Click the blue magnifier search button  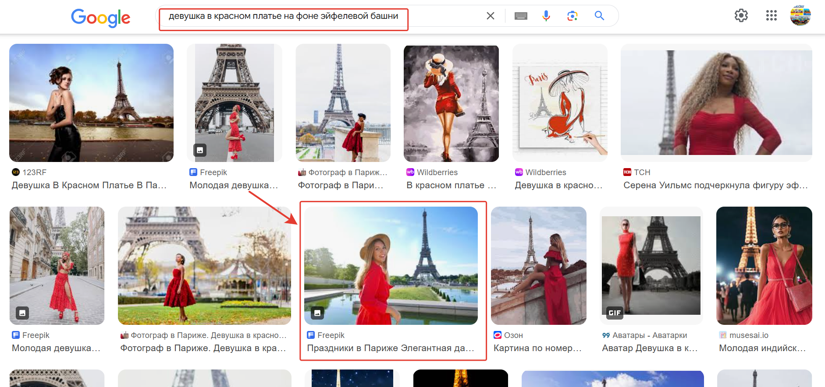point(599,16)
